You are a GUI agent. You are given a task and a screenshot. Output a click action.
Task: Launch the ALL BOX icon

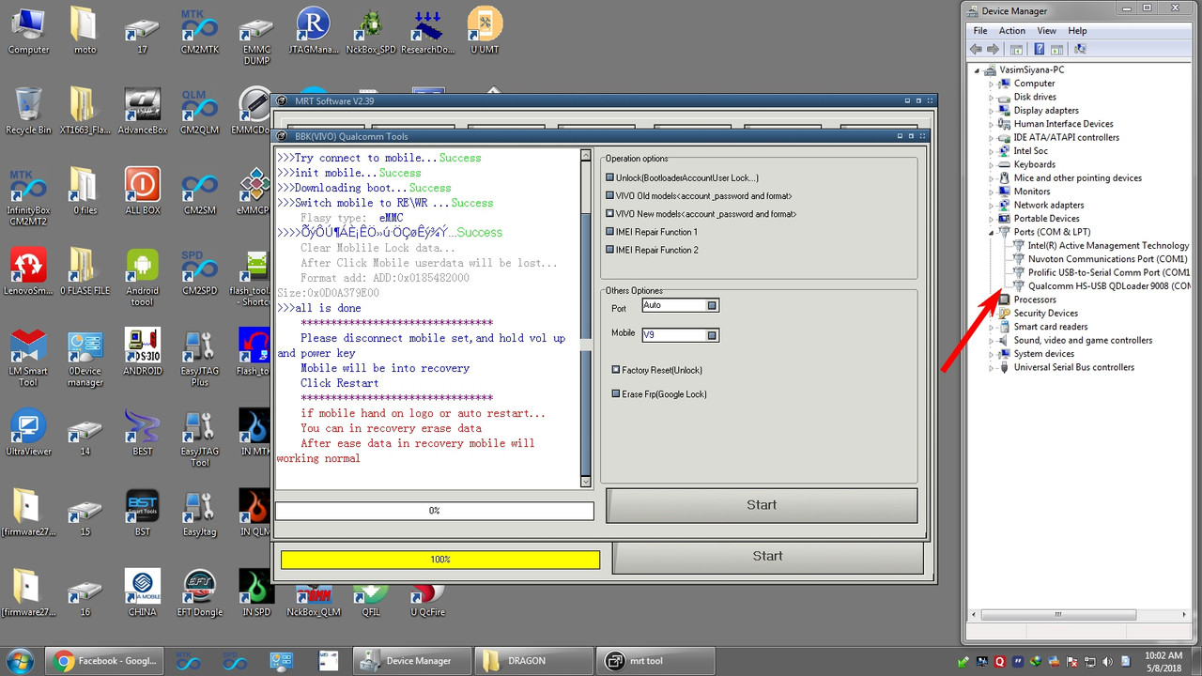click(x=142, y=192)
